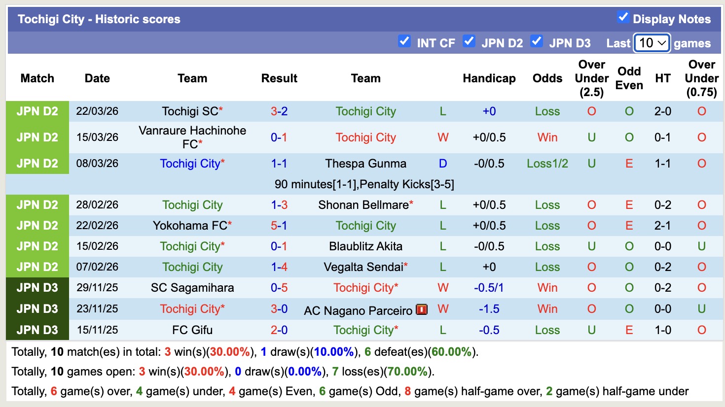725x407 pixels.
Task: Open the Tochigi SC team link
Action: (x=190, y=111)
